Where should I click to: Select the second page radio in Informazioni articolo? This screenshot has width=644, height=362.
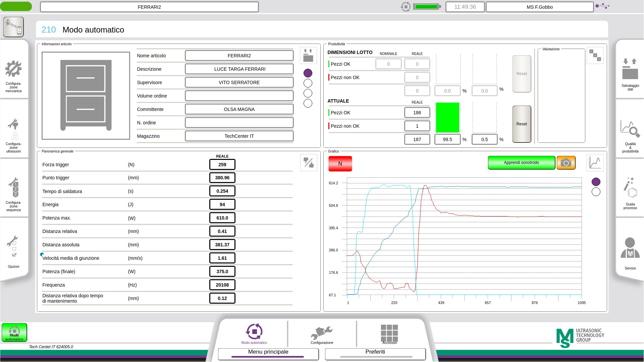click(x=308, y=83)
